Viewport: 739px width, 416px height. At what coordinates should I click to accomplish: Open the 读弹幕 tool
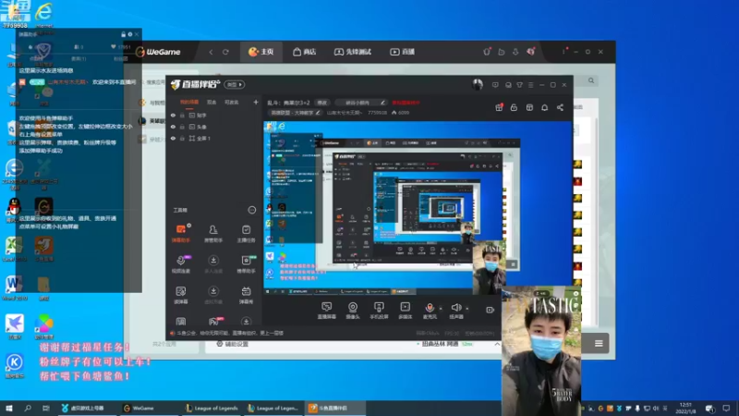181,295
